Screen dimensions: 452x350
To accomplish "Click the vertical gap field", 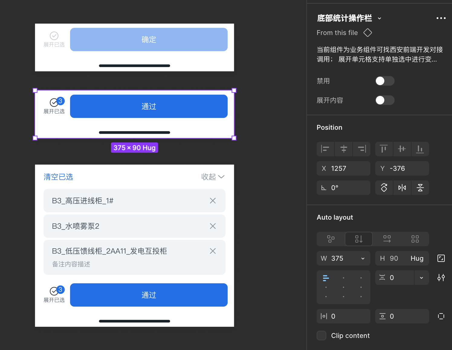I will 395,278.
